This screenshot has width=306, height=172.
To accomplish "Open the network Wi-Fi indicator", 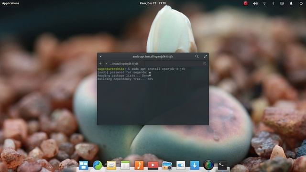I will tap(264, 3).
